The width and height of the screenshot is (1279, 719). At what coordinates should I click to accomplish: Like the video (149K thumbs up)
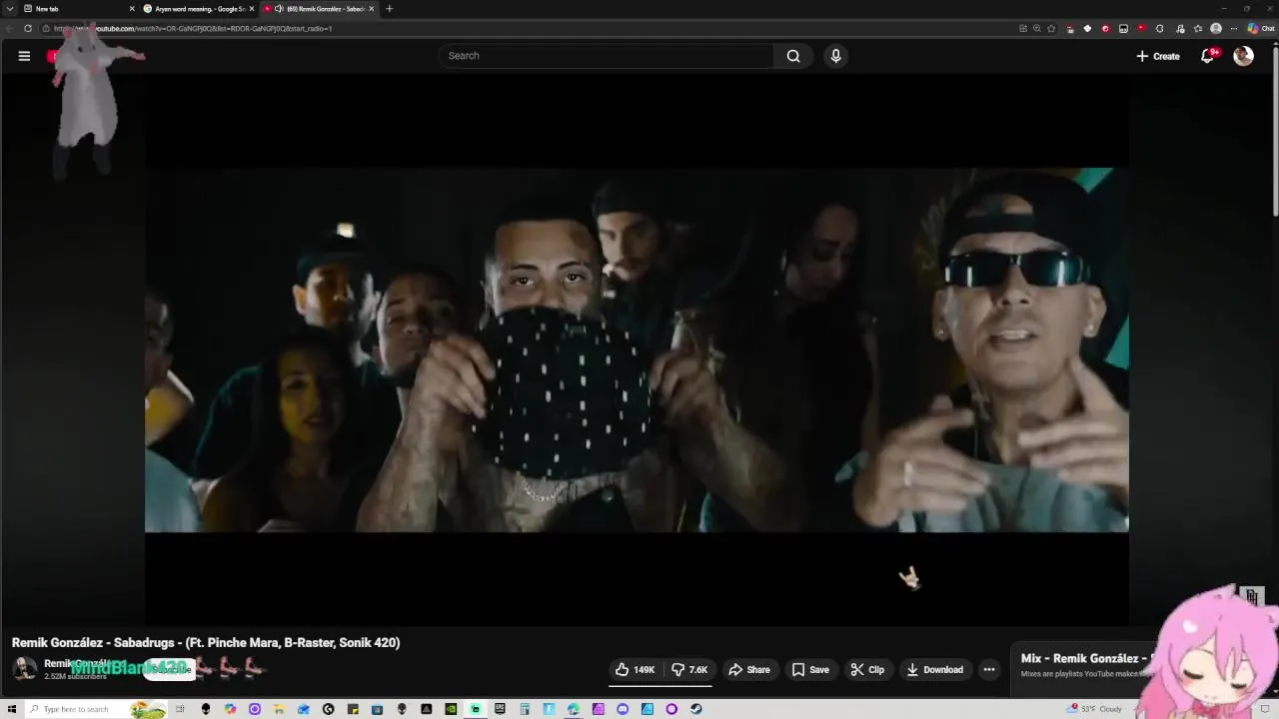(x=635, y=670)
